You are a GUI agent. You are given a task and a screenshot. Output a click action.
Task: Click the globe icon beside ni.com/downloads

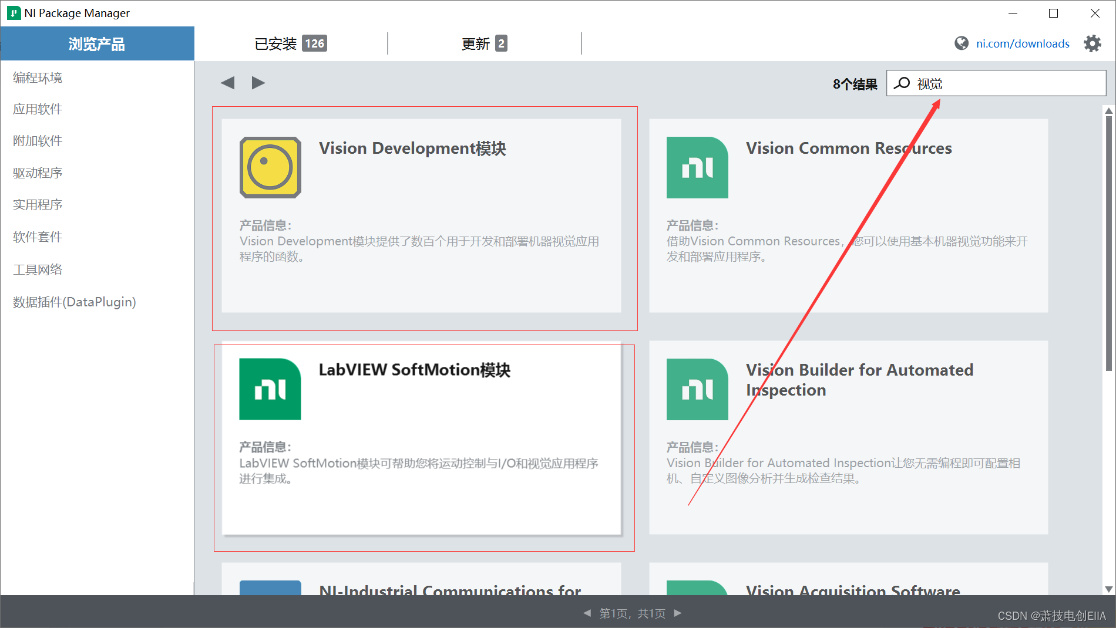click(x=962, y=43)
